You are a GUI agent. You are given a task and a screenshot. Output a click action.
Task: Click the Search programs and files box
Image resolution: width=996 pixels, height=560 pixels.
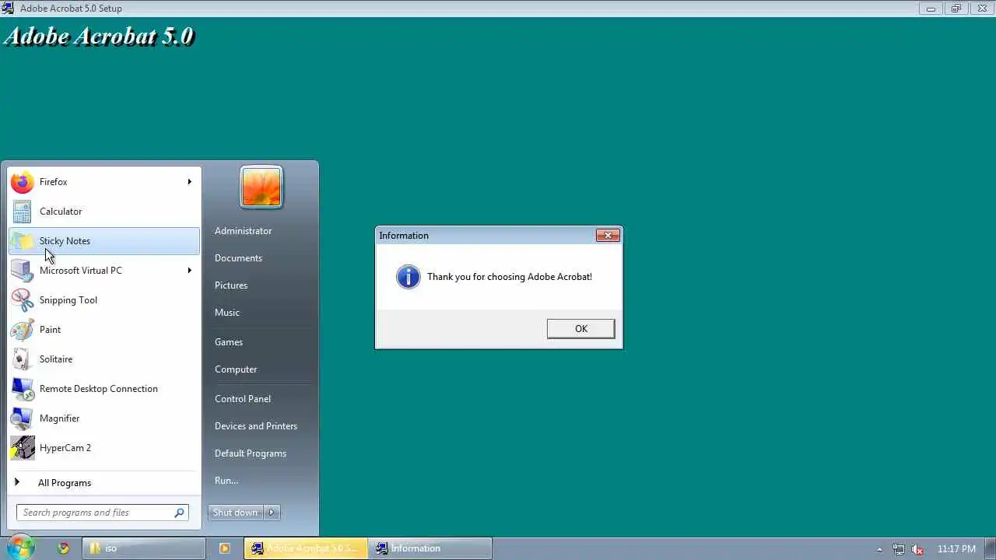click(103, 513)
